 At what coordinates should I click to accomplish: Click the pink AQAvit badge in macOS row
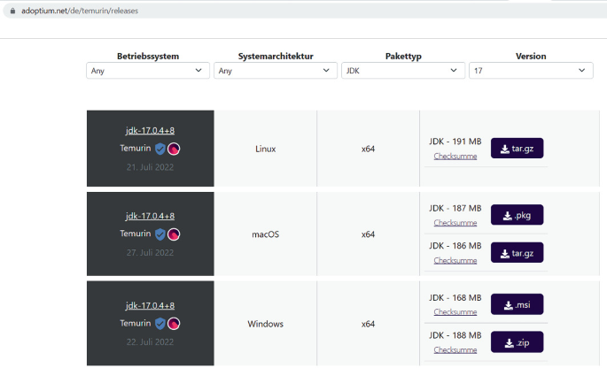[175, 234]
